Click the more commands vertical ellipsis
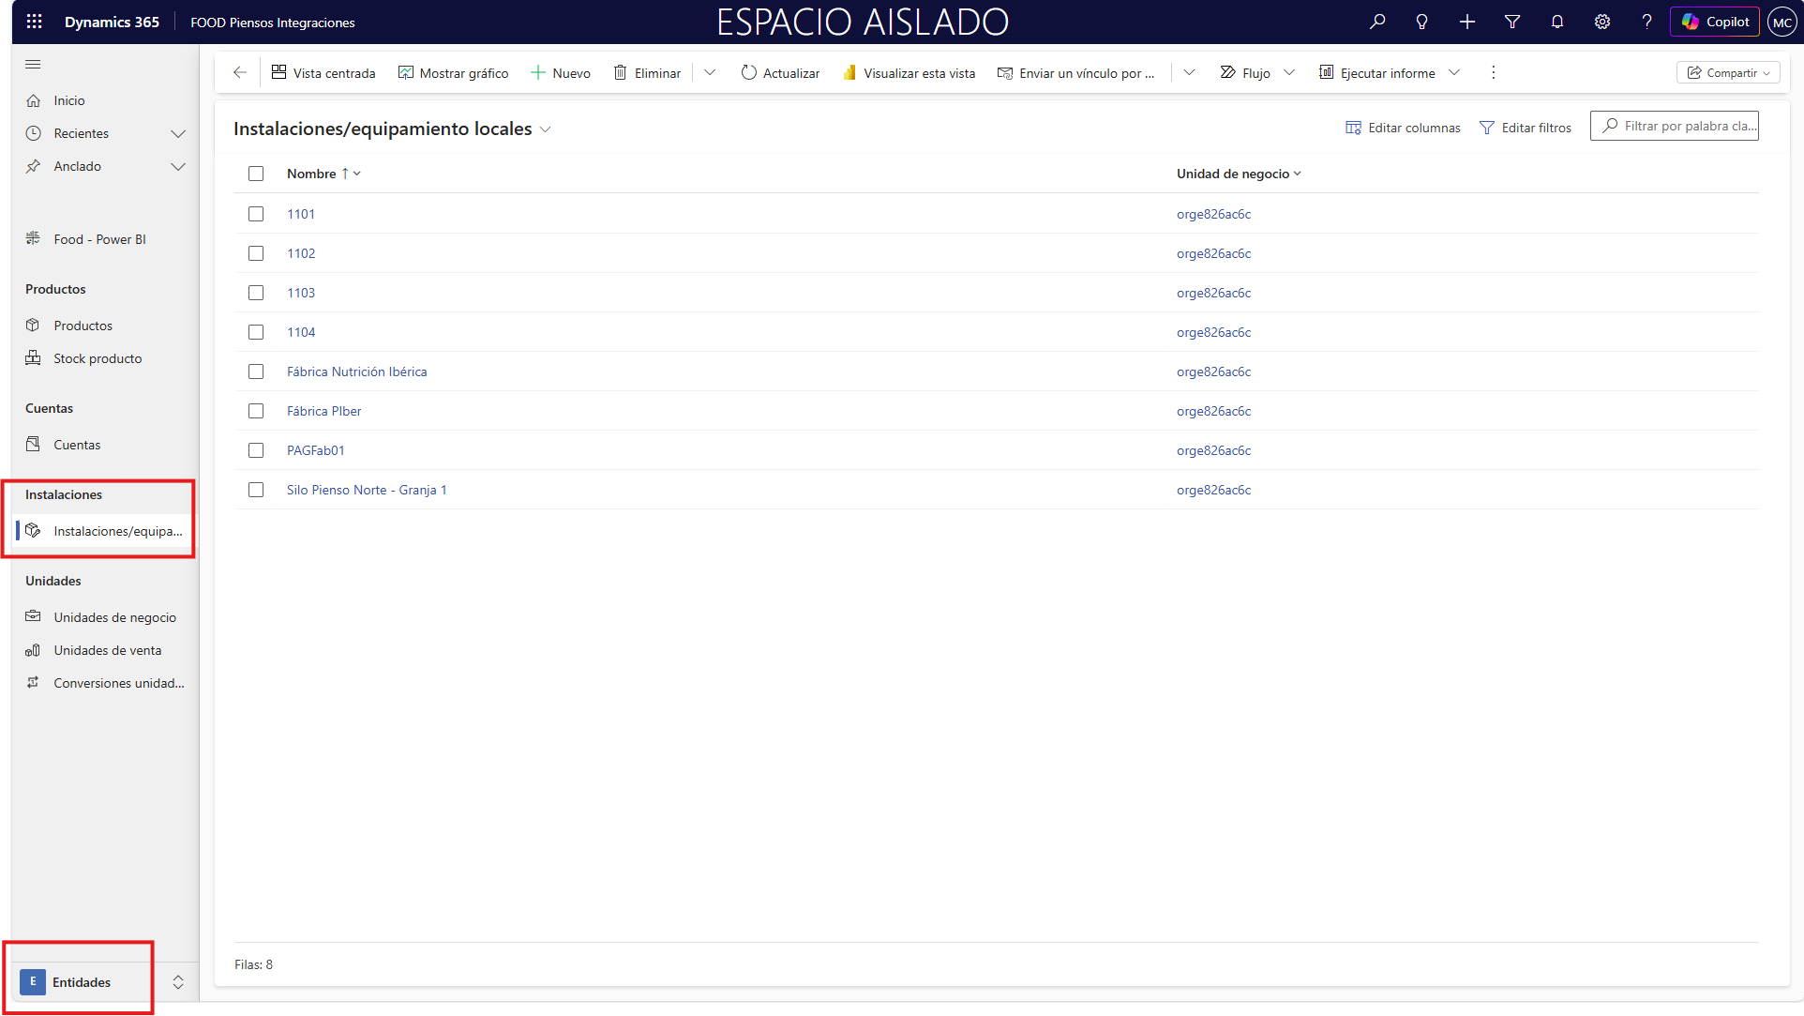 [1493, 72]
